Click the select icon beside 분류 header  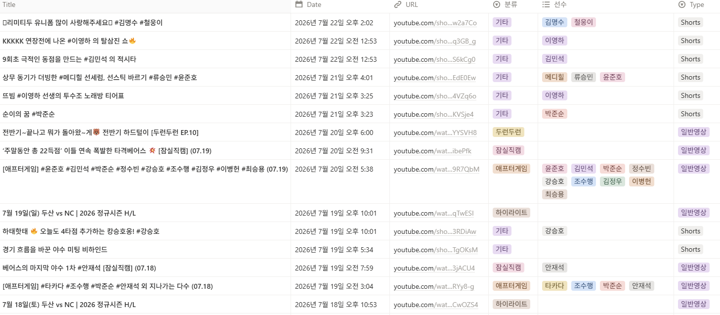pyautogui.click(x=497, y=4)
